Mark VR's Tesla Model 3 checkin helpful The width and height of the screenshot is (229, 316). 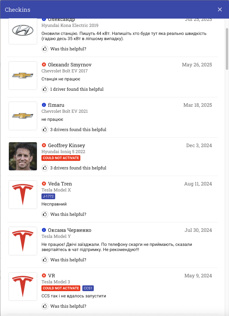(45, 306)
